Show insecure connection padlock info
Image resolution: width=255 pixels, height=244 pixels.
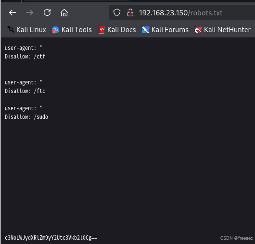130,12
